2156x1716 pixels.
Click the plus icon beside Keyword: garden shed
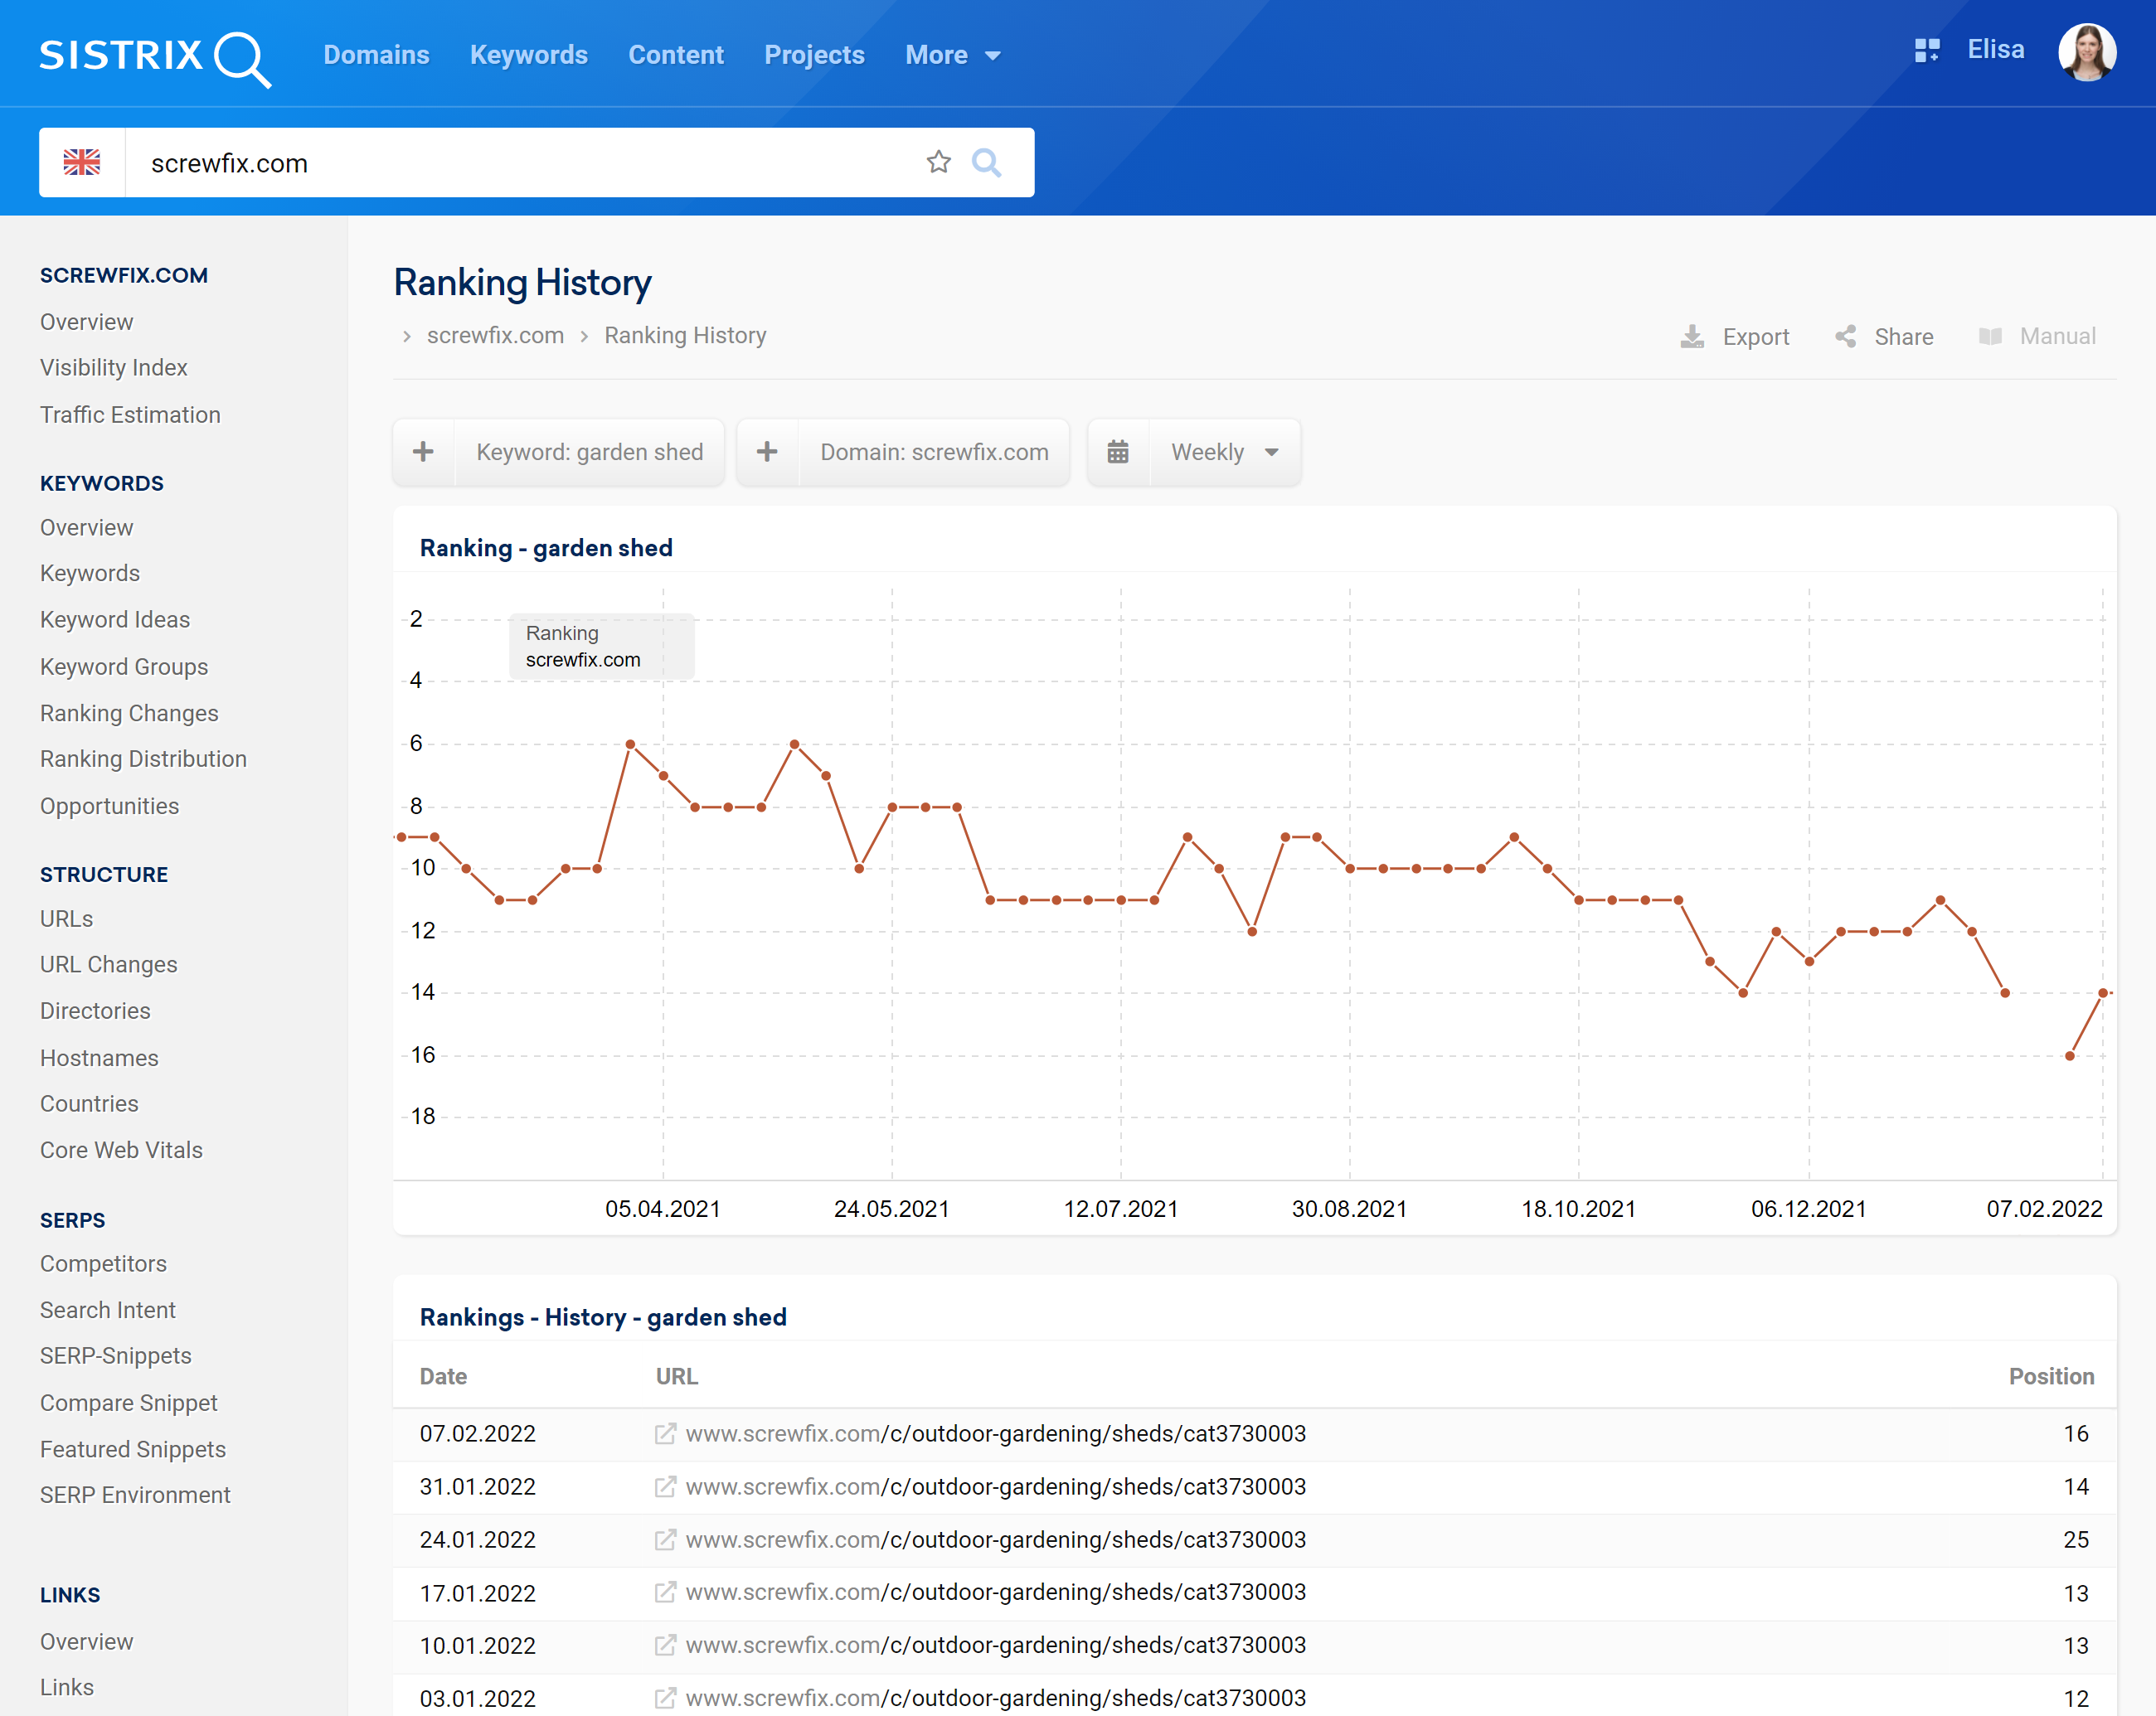[423, 452]
